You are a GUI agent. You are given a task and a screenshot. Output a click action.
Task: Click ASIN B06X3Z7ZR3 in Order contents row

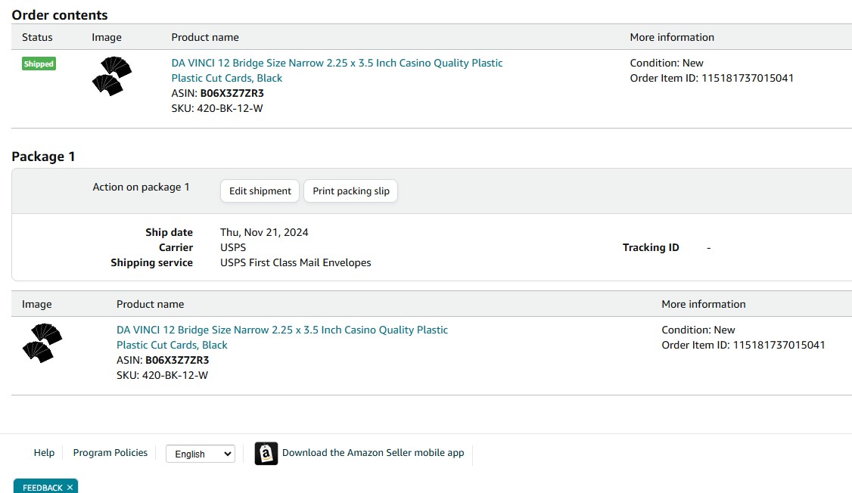(x=232, y=94)
